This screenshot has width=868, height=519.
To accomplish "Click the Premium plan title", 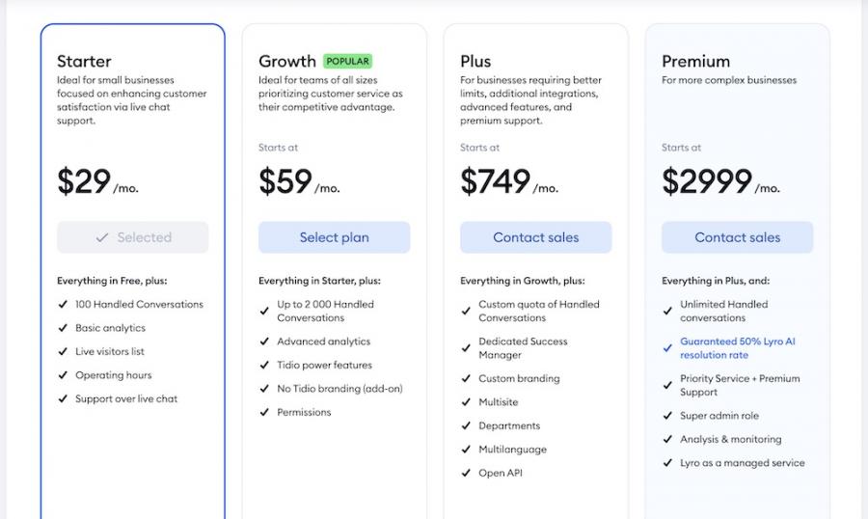I will click(695, 61).
